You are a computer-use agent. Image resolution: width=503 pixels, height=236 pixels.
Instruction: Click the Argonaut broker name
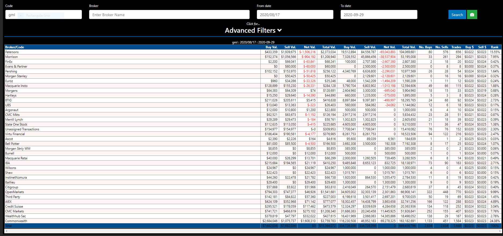coord(12,110)
